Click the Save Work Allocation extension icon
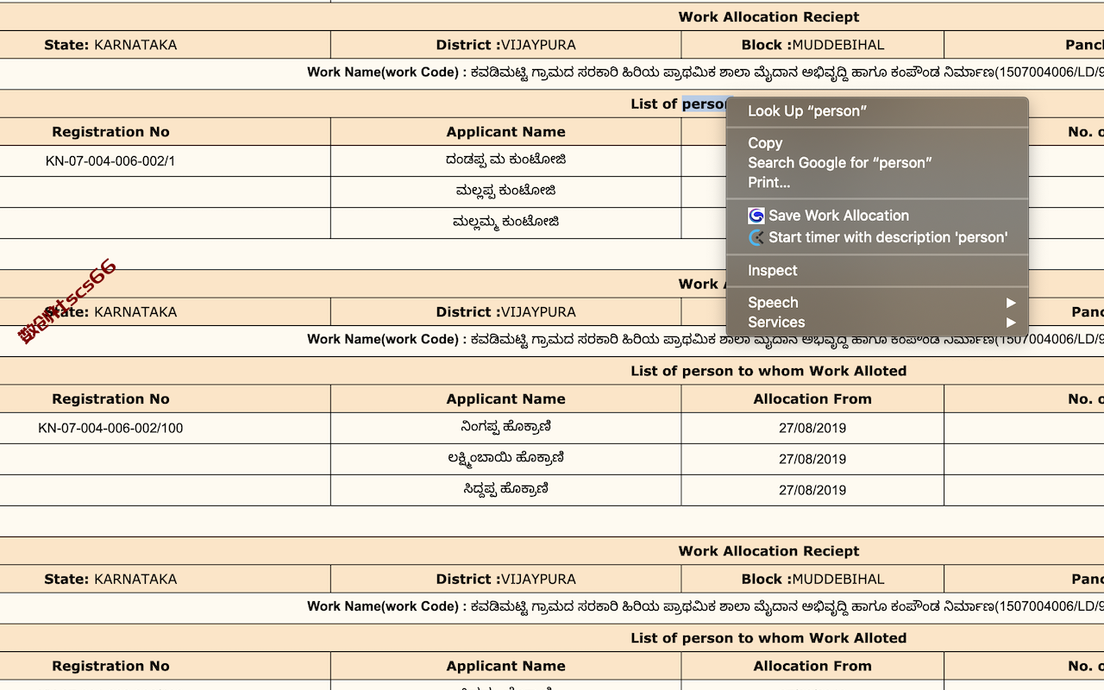 756,216
